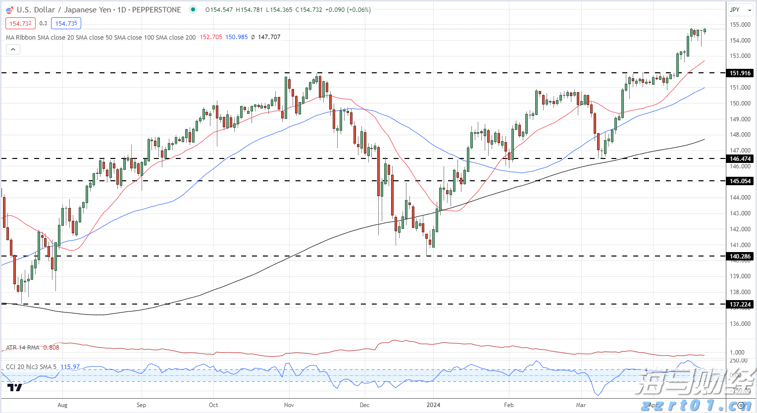
Task: Click the Aug label on the time axis
Action: point(62,405)
